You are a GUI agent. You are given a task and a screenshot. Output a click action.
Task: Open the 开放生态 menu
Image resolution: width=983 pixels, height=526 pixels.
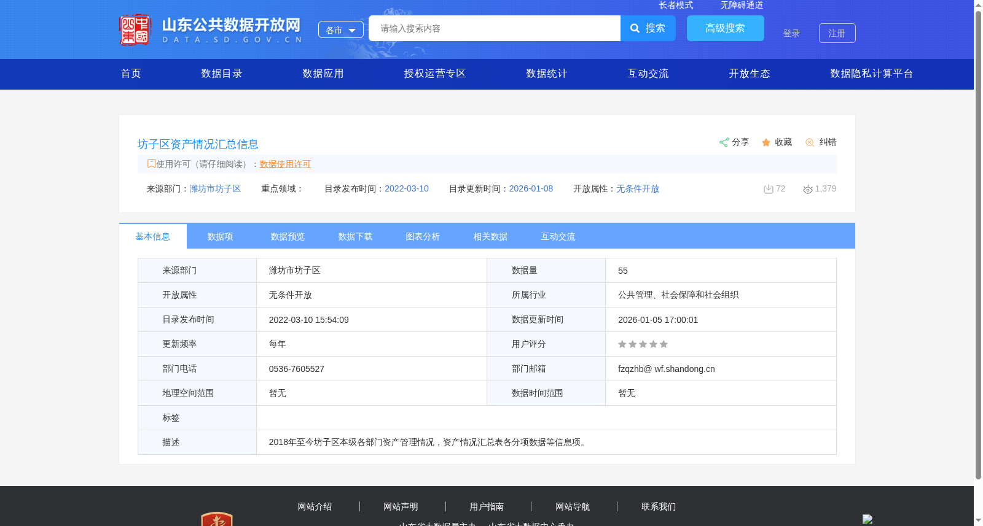point(750,74)
